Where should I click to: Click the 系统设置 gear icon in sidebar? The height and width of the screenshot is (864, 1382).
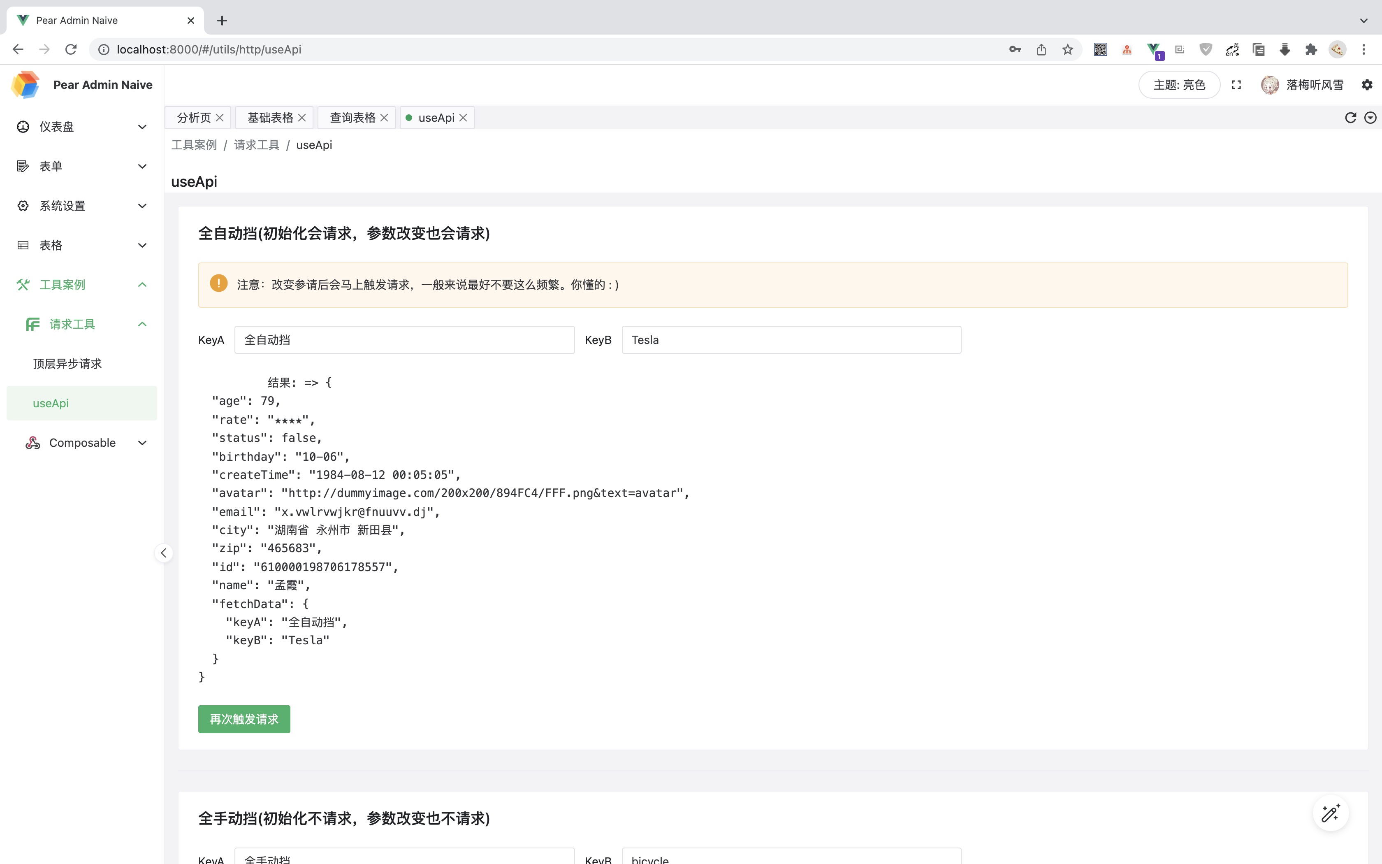[x=23, y=206]
